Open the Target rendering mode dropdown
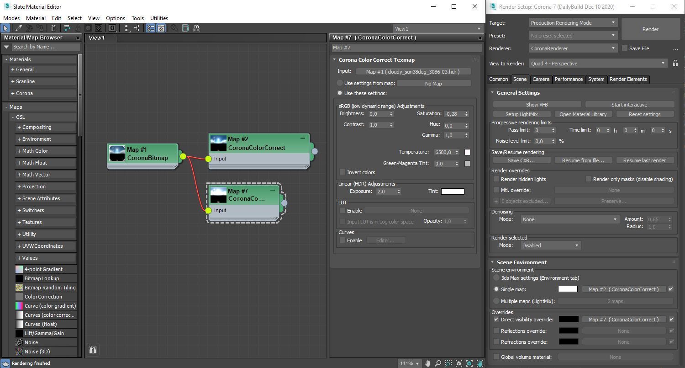The height and width of the screenshot is (368, 685). [574, 23]
